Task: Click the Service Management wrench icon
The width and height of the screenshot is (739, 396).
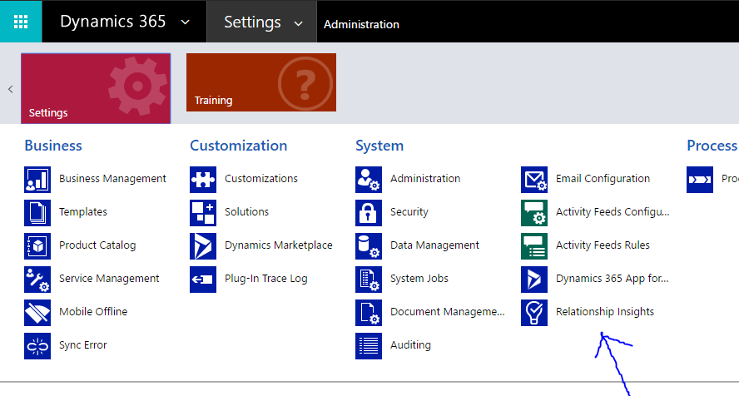Action: click(37, 280)
